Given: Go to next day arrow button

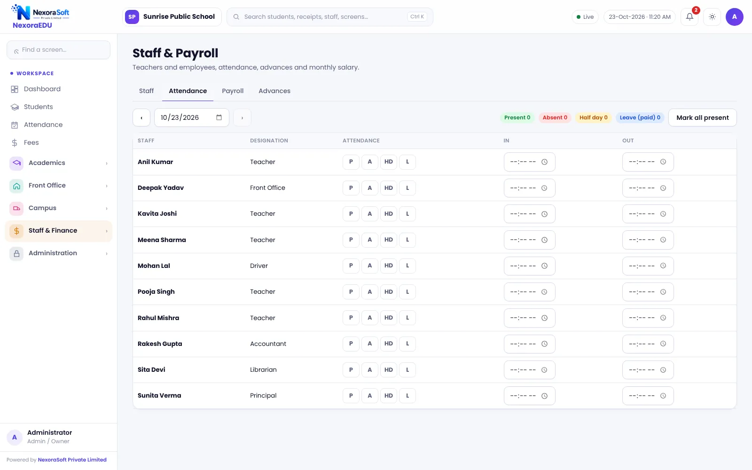Looking at the screenshot, I should (243, 117).
